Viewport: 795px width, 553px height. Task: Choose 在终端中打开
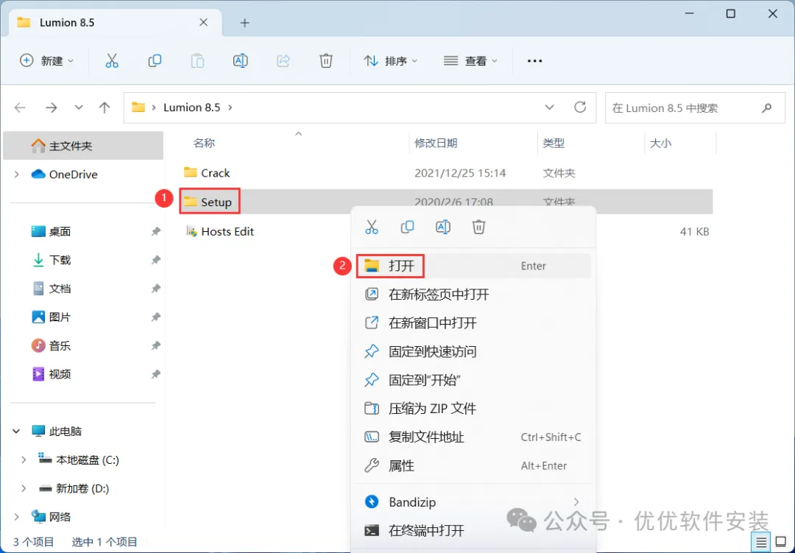[x=473, y=531]
